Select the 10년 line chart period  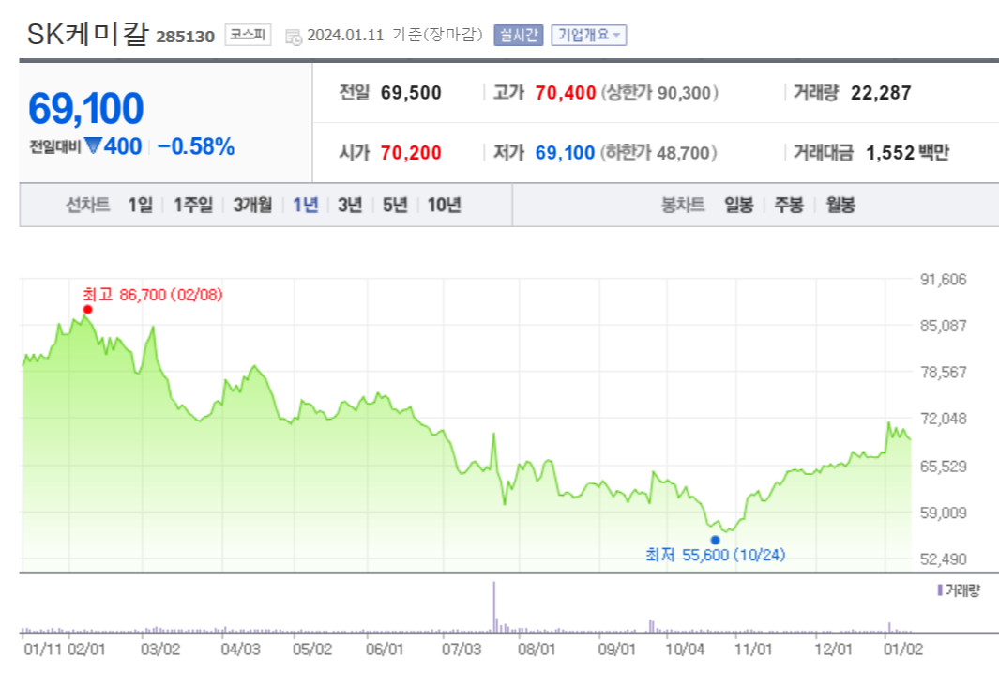point(444,205)
